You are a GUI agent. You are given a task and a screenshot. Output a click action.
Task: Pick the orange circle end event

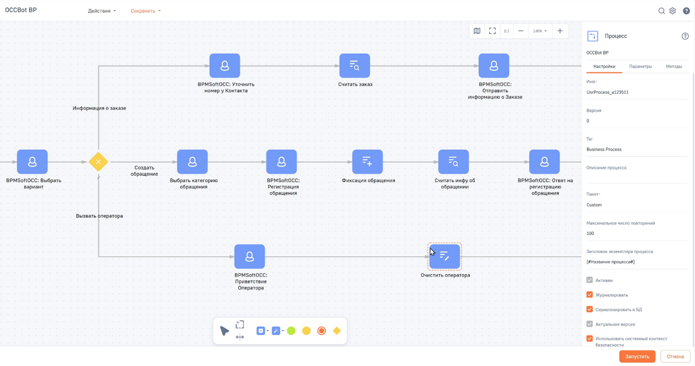click(x=321, y=331)
